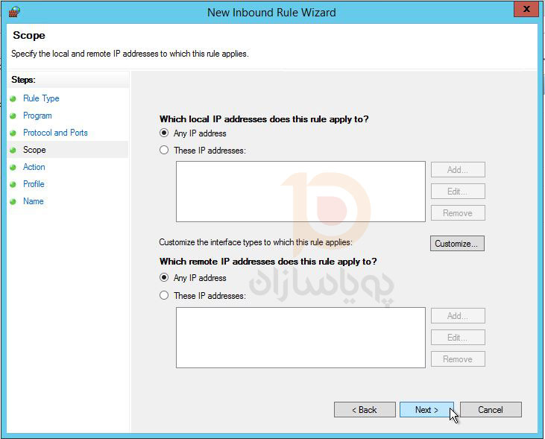Click the Customize interface types button
Viewport: 545px width, 439px height.
[457, 244]
